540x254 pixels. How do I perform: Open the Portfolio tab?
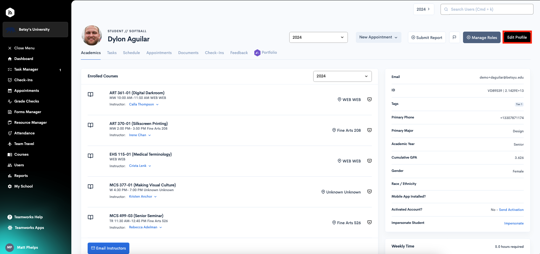[x=266, y=53]
